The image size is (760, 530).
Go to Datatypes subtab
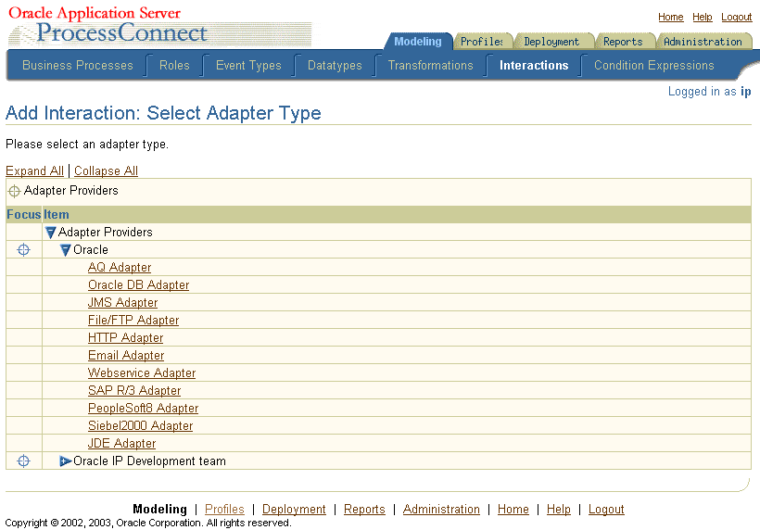(x=335, y=66)
